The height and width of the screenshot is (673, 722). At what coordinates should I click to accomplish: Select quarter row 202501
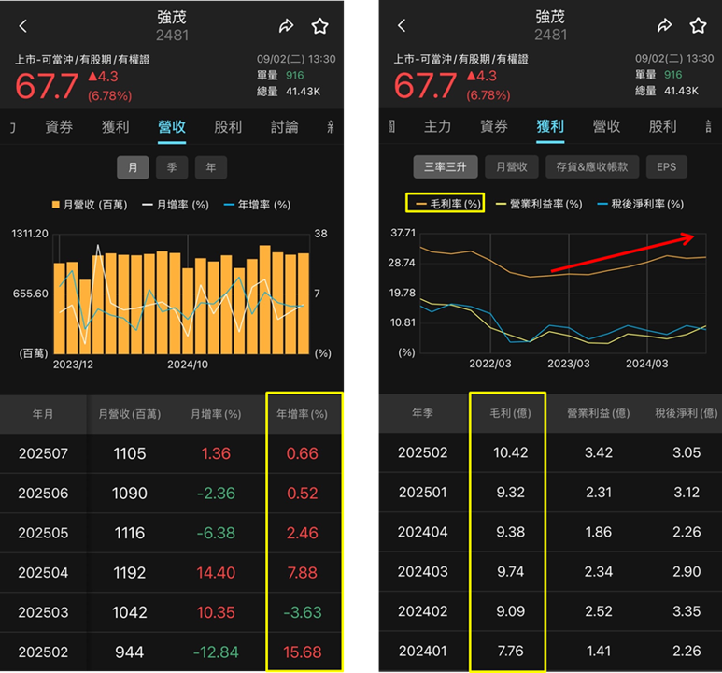click(550, 493)
